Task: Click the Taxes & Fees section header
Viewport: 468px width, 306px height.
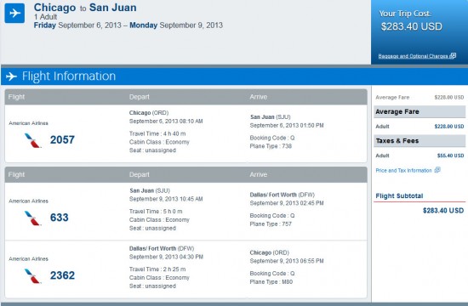Action: tap(419, 141)
